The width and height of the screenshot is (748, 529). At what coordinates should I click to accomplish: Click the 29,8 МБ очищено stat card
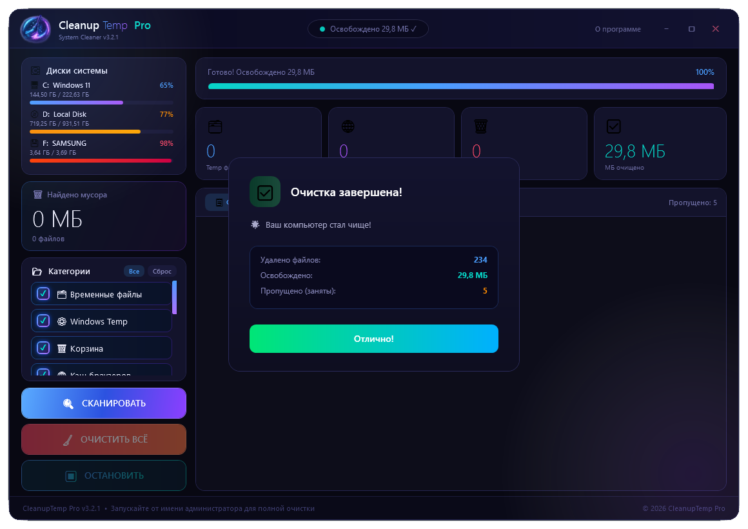click(x=660, y=143)
